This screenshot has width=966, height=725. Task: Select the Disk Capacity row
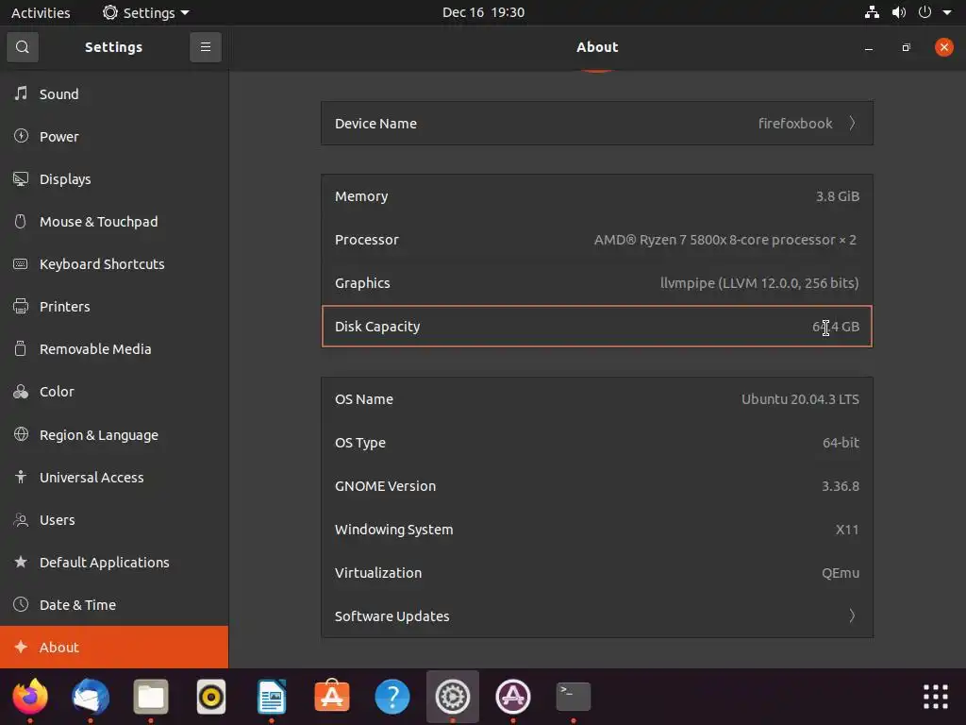(x=597, y=326)
